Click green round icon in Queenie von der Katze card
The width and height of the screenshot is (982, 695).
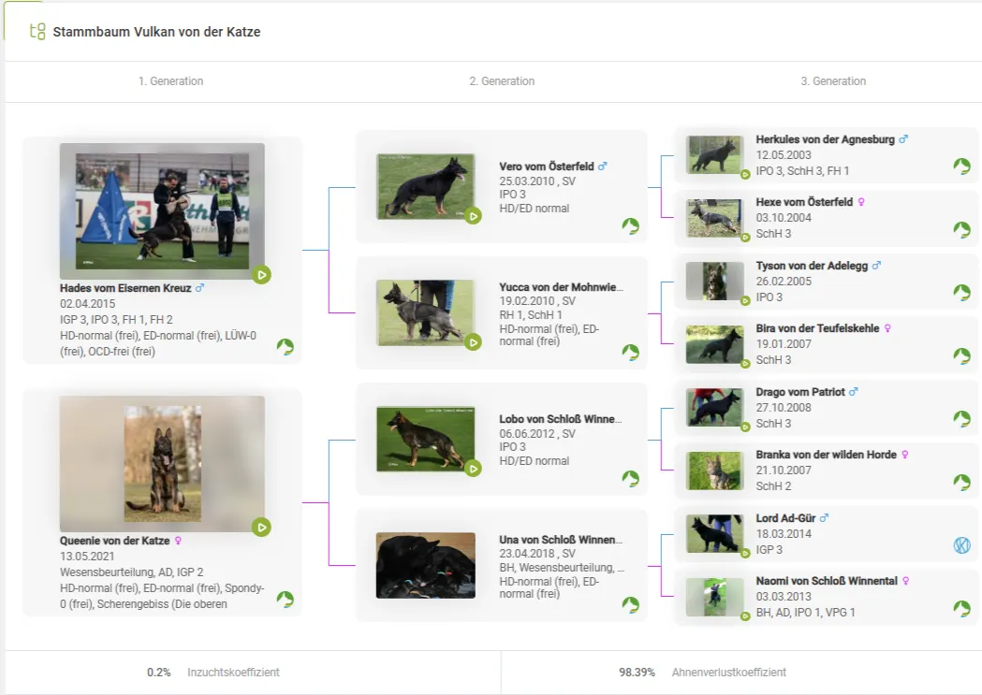286,600
